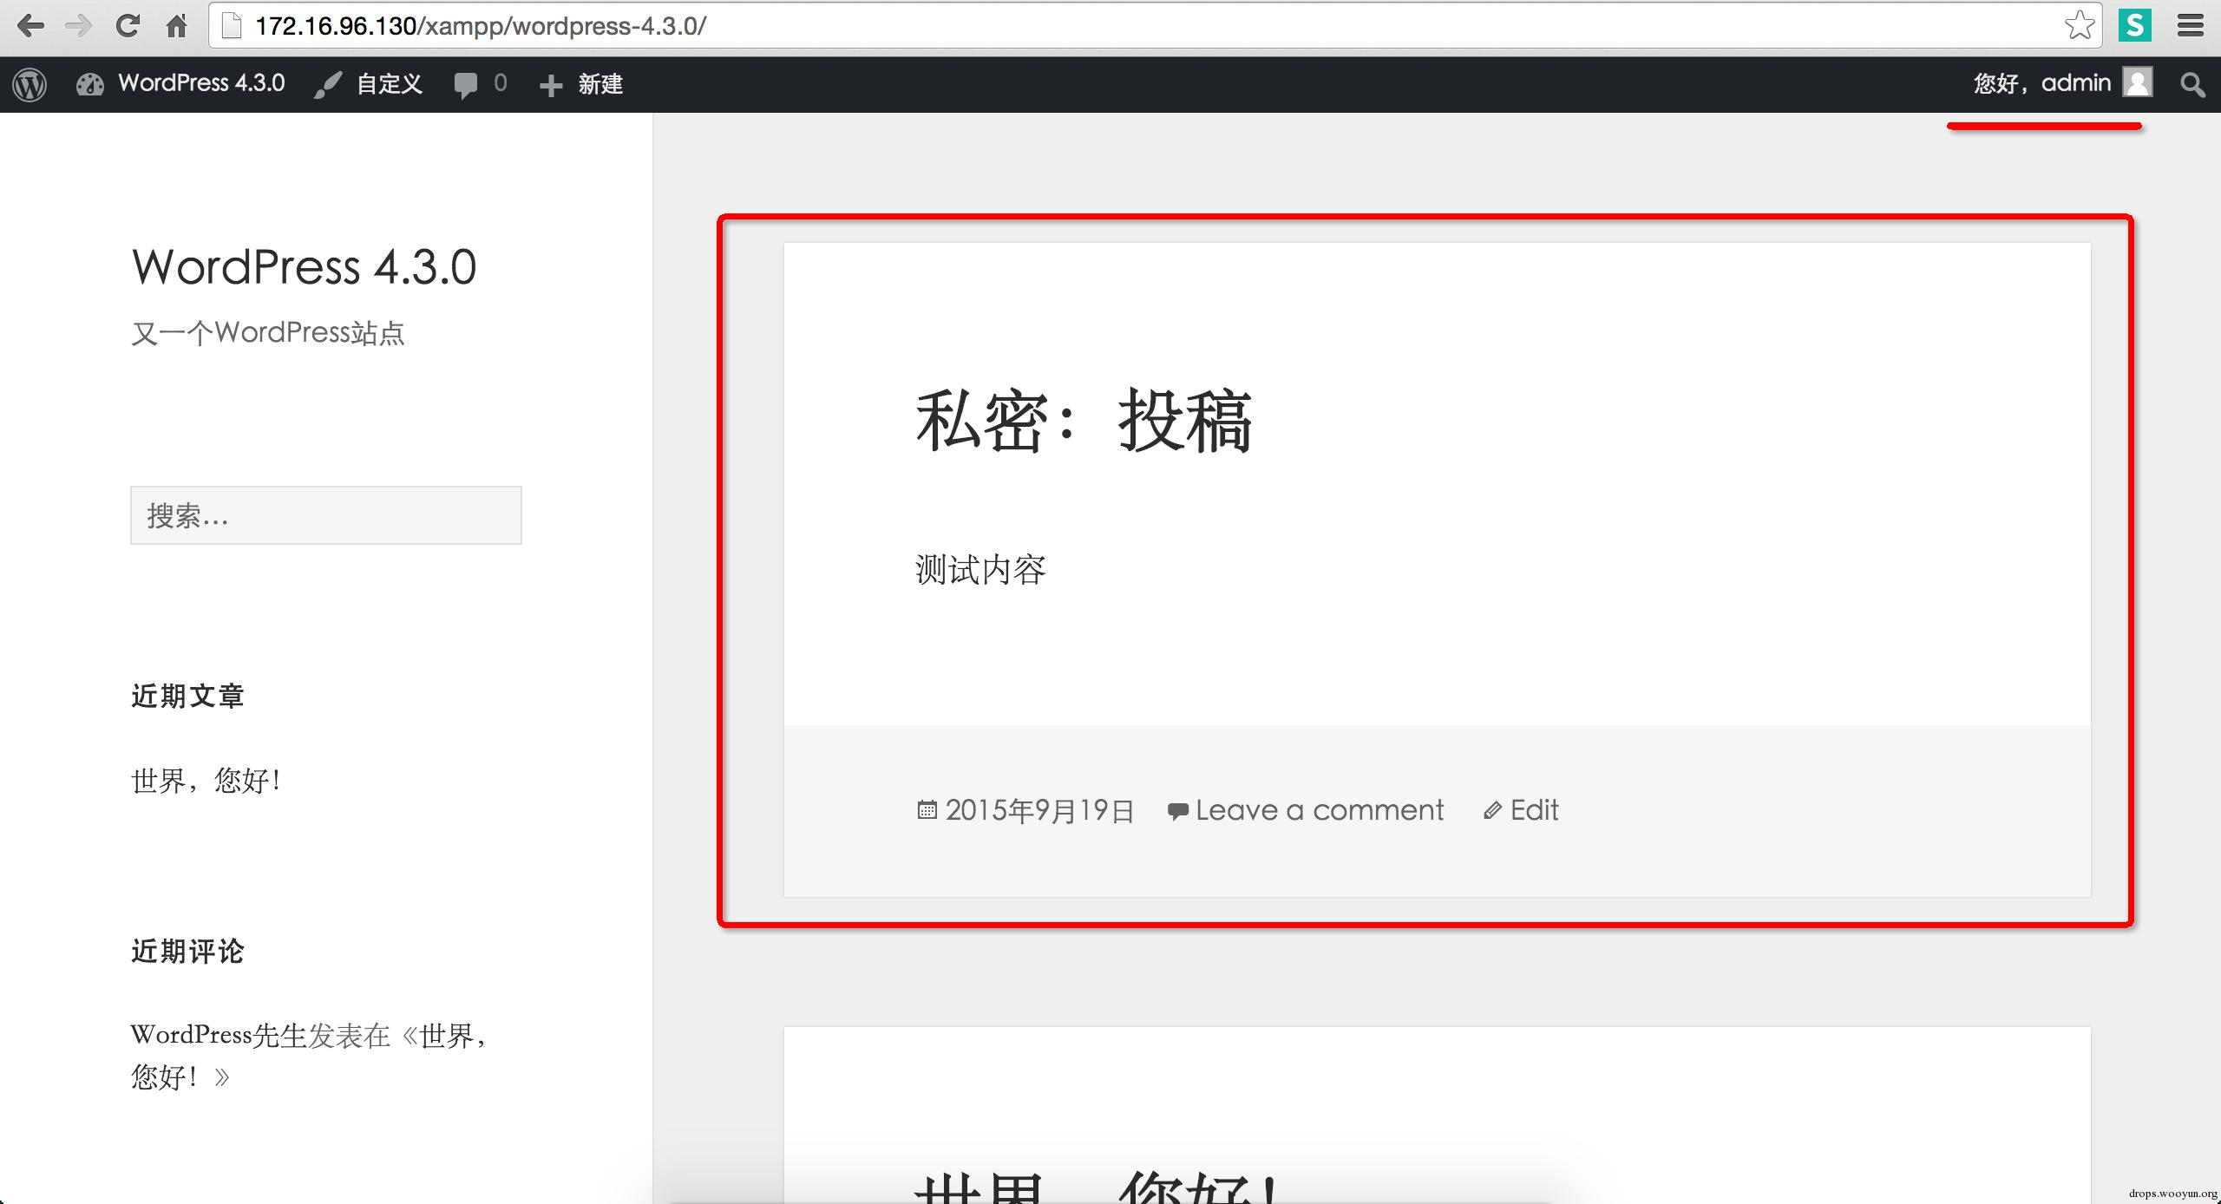Reload the page with refresh icon
The image size is (2221, 1204).
click(128, 26)
